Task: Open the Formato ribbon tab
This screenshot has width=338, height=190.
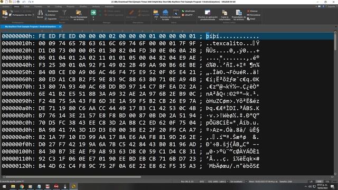Action: pos(38,6)
